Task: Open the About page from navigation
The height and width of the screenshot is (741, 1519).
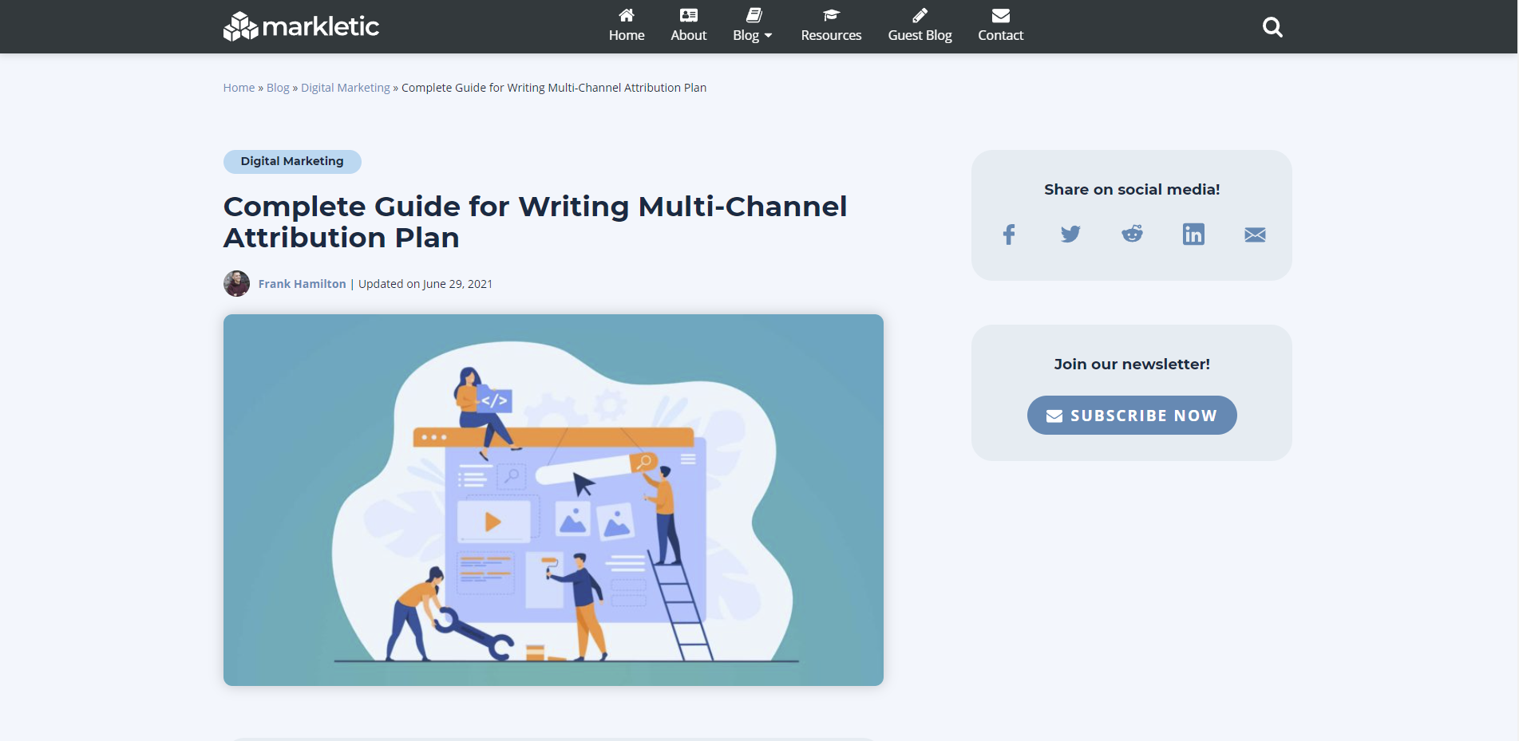Action: tap(689, 26)
